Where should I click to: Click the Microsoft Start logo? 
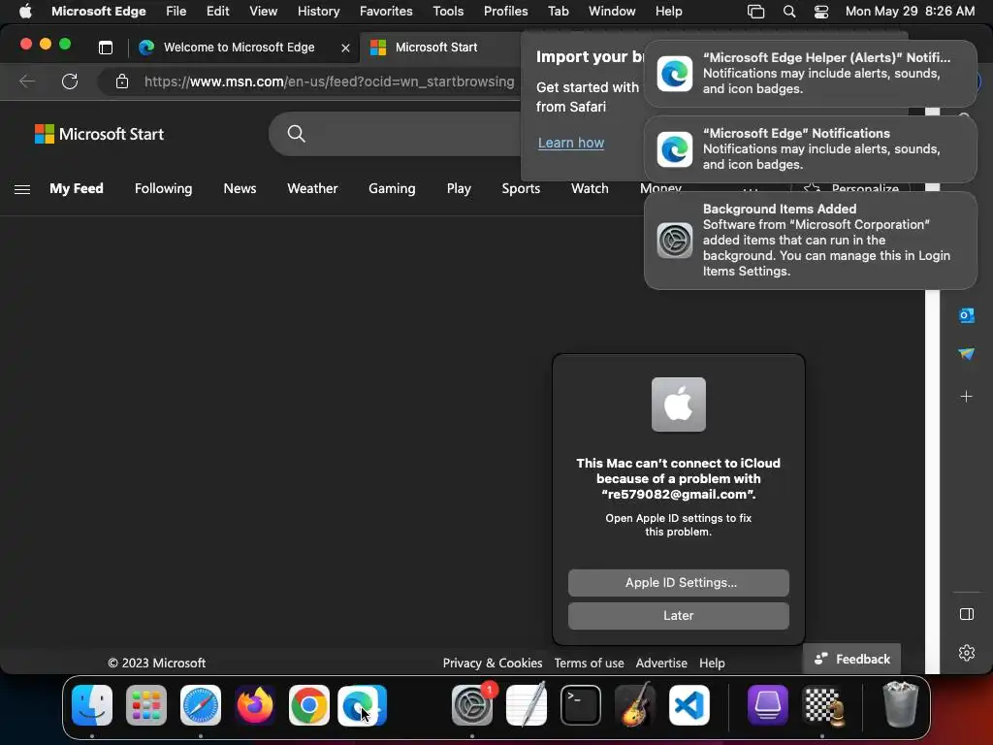99,134
